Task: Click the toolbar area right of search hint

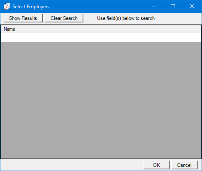Action: pos(178,18)
